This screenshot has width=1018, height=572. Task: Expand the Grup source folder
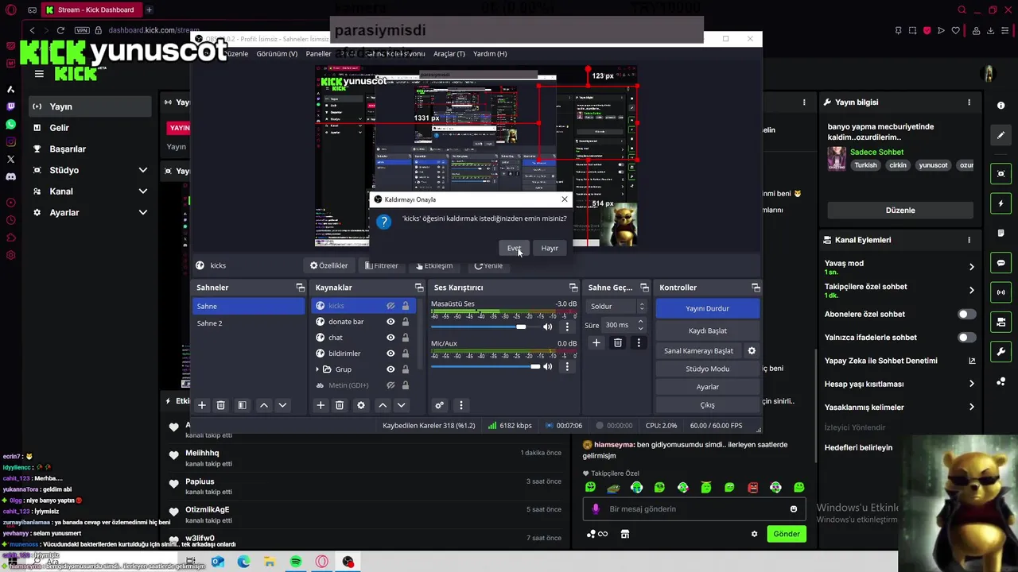[x=318, y=369]
